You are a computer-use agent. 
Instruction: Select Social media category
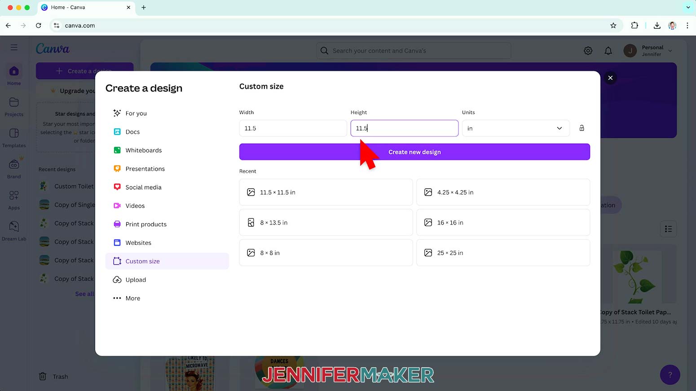click(167, 187)
